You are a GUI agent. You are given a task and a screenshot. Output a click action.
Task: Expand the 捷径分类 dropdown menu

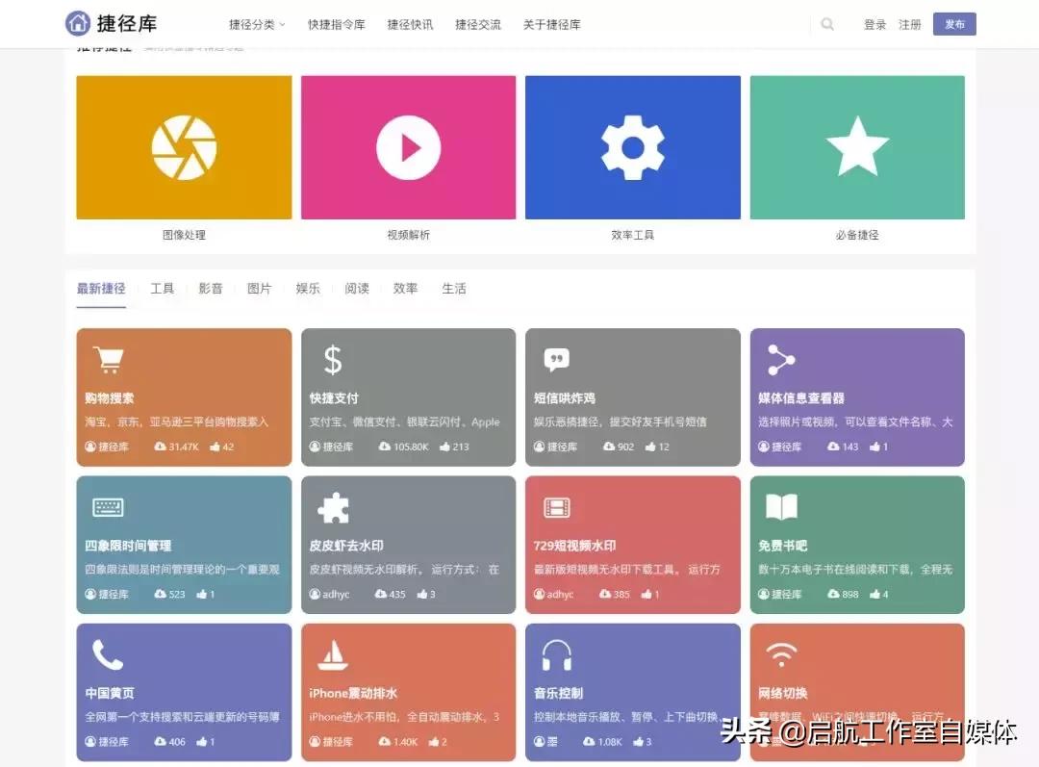(255, 24)
